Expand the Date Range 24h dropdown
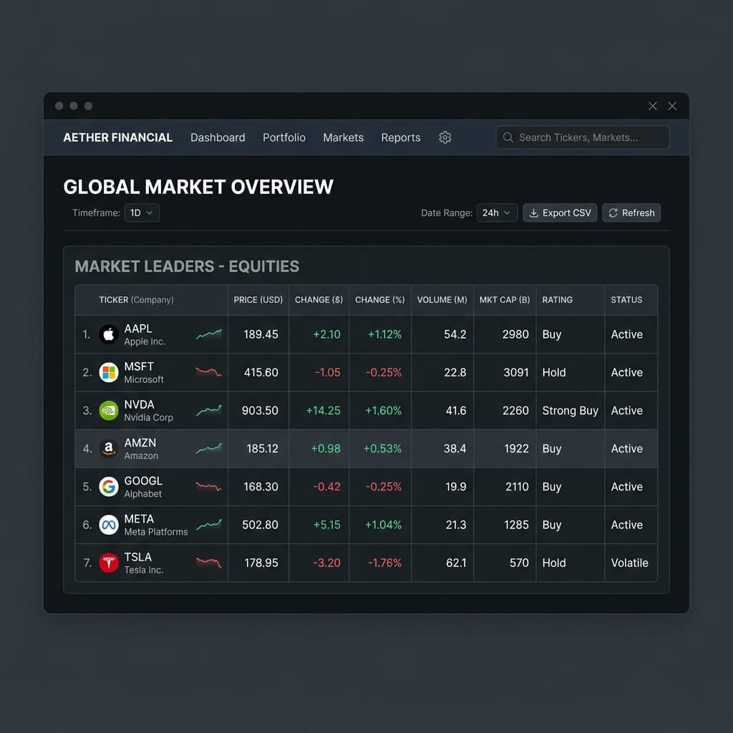This screenshot has height=733, width=733. (x=497, y=213)
